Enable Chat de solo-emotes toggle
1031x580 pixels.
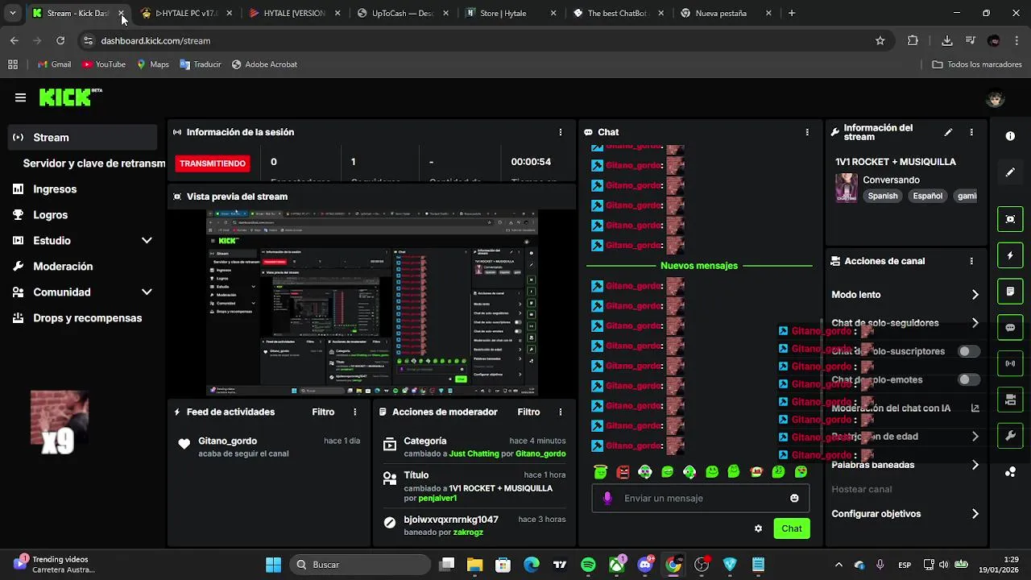tap(969, 379)
